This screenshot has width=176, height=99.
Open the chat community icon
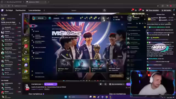pyautogui.click(x=174, y=15)
